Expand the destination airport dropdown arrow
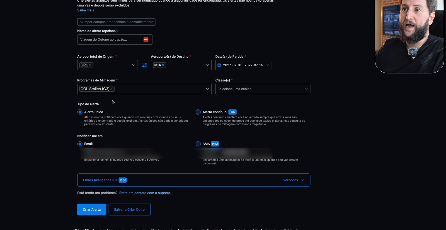This screenshot has width=446, height=230. pos(207,65)
